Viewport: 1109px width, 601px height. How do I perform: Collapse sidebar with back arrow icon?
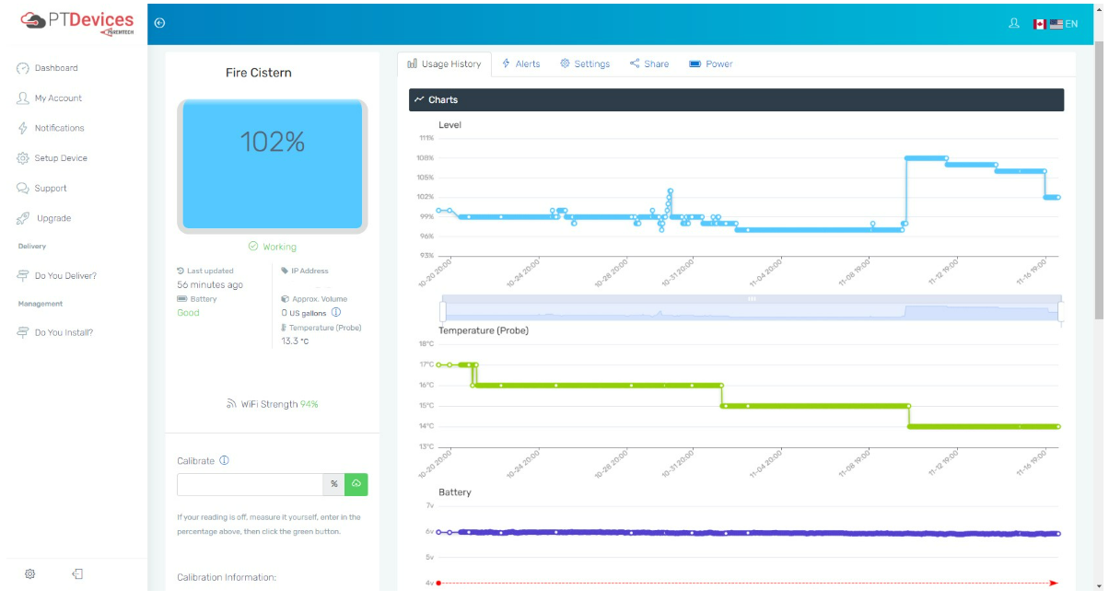[x=159, y=23]
